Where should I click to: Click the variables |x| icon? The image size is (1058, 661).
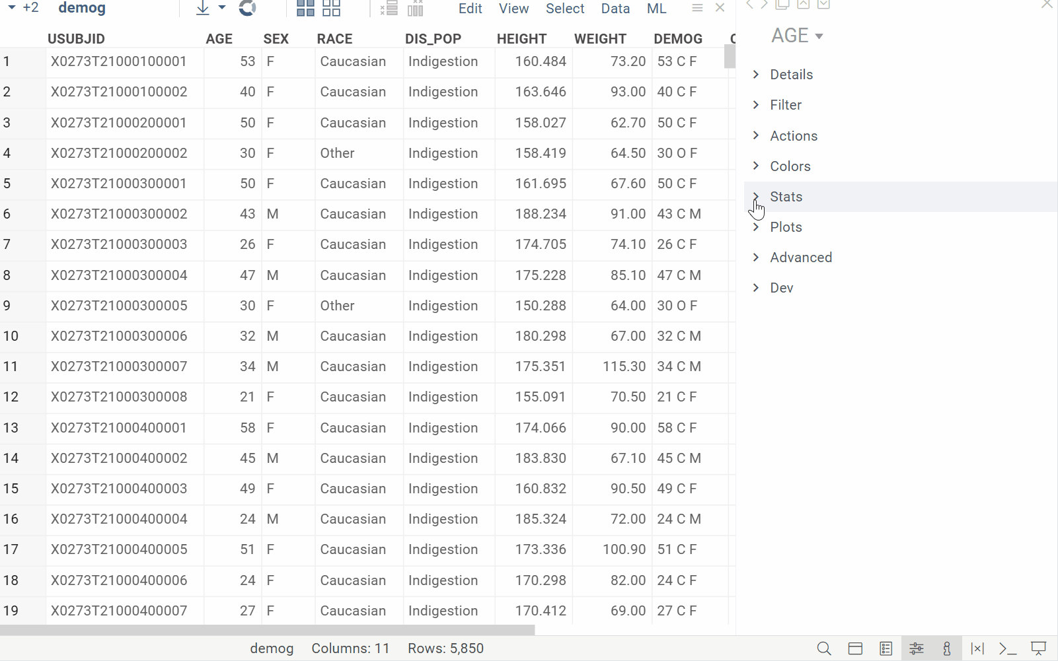pyautogui.click(x=977, y=648)
